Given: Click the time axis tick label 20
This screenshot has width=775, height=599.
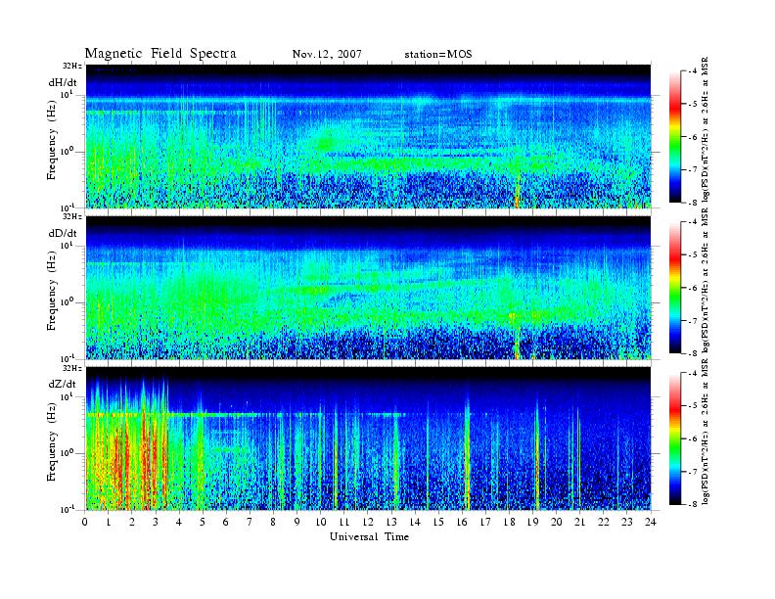Looking at the screenshot, I should click(557, 522).
